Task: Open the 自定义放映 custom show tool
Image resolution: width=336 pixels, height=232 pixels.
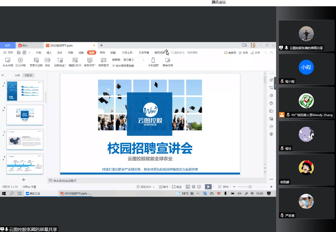Action: click(36, 60)
